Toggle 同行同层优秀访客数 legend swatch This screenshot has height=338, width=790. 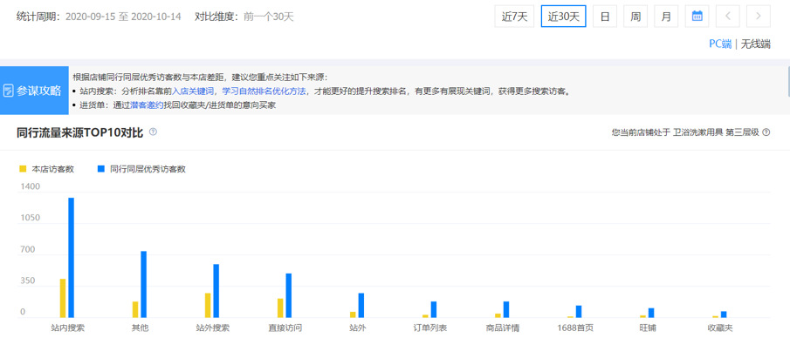pyautogui.click(x=100, y=170)
